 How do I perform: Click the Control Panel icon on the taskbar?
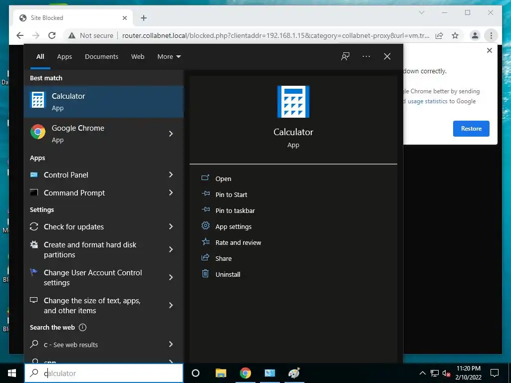[270, 373]
